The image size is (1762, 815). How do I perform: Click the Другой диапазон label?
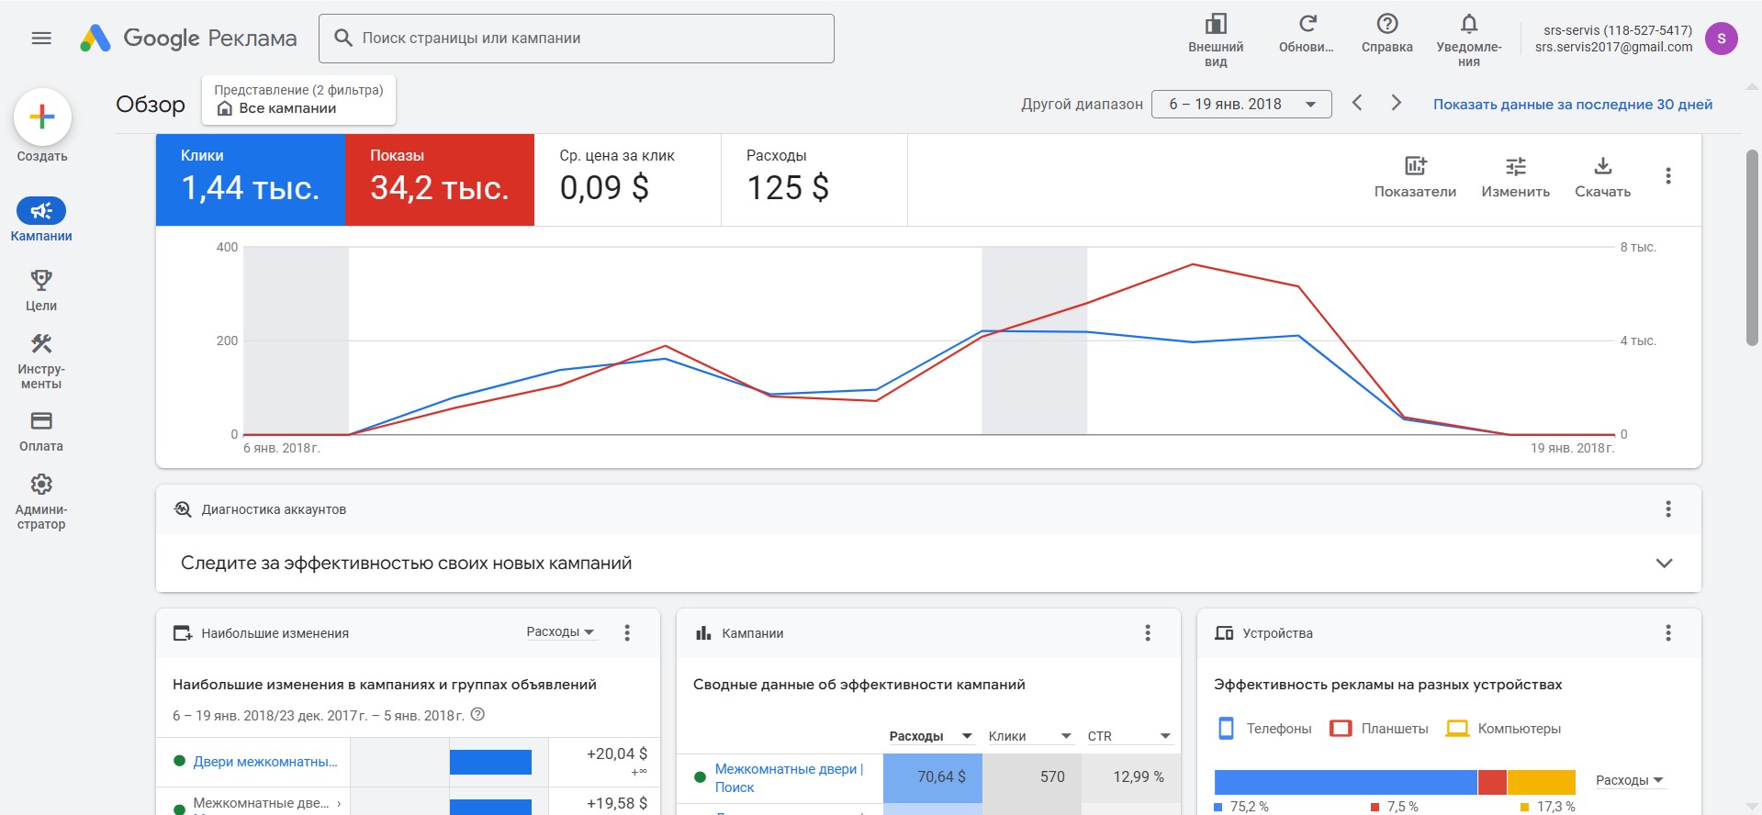[1082, 105]
